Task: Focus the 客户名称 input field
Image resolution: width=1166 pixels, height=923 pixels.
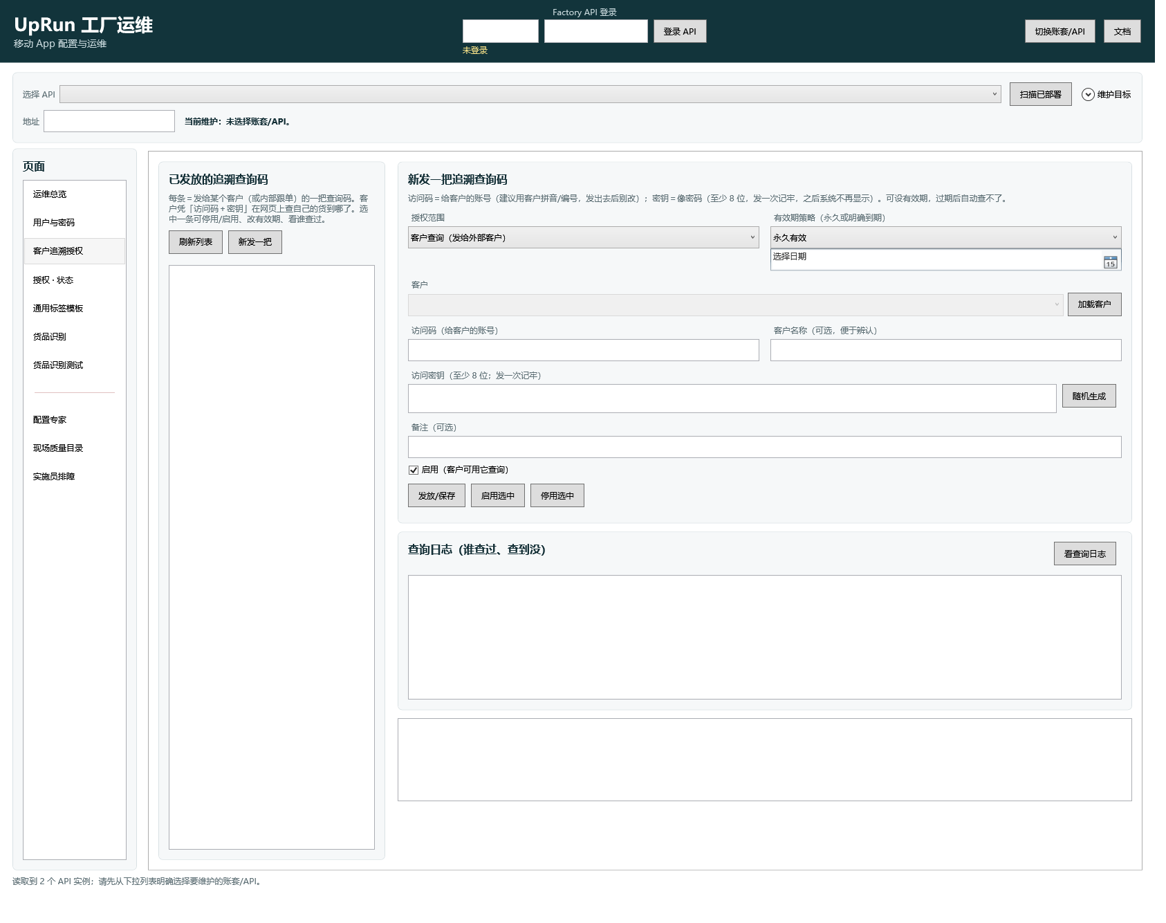Action: 945,350
